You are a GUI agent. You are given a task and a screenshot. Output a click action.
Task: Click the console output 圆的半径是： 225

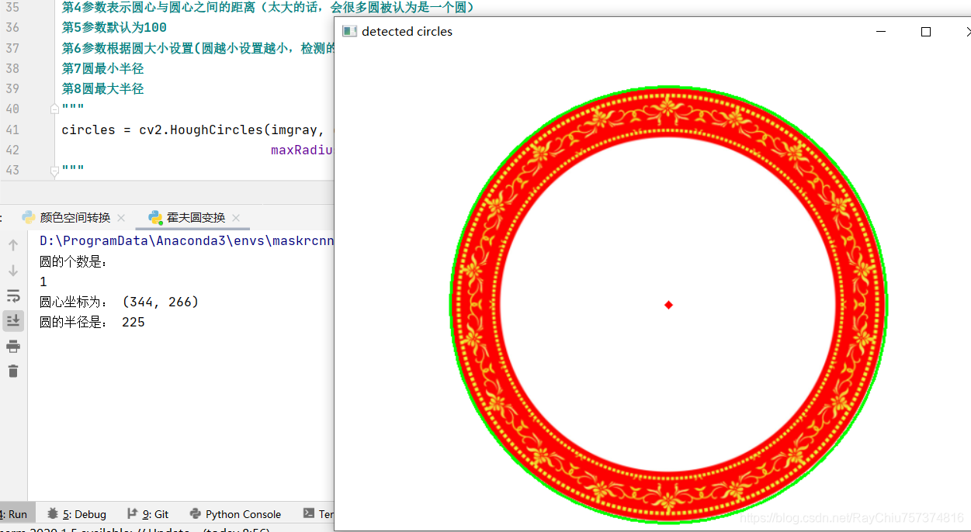coord(92,322)
